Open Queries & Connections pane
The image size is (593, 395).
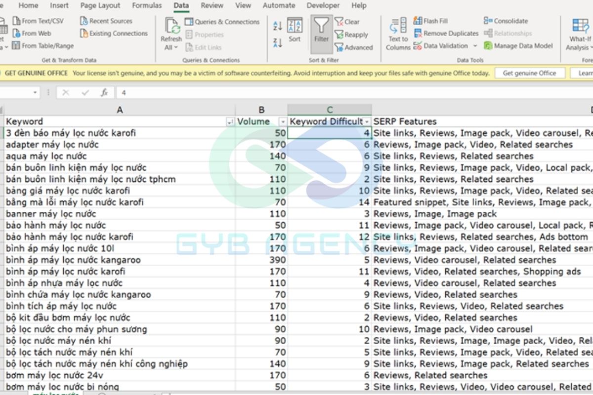click(x=222, y=22)
